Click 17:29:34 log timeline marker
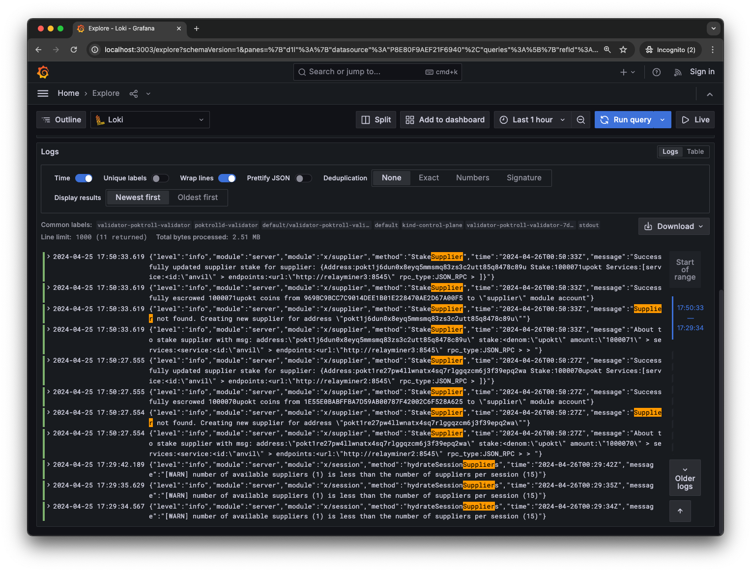 [690, 328]
